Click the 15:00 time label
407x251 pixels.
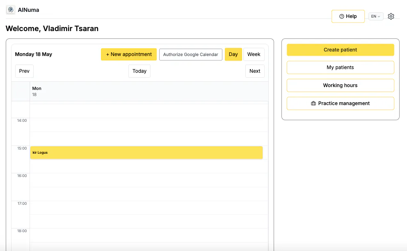pyautogui.click(x=22, y=148)
